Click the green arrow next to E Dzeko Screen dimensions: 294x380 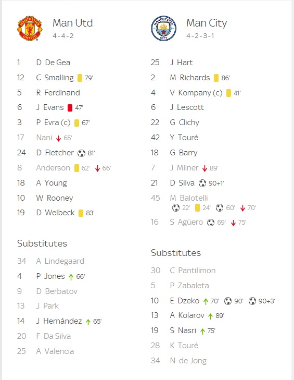click(x=206, y=301)
